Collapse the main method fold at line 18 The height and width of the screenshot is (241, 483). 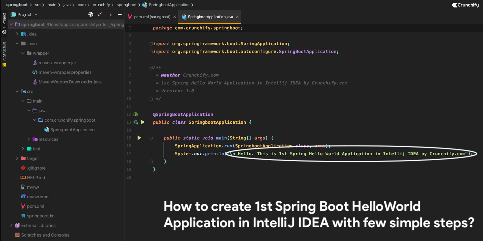tap(151, 161)
